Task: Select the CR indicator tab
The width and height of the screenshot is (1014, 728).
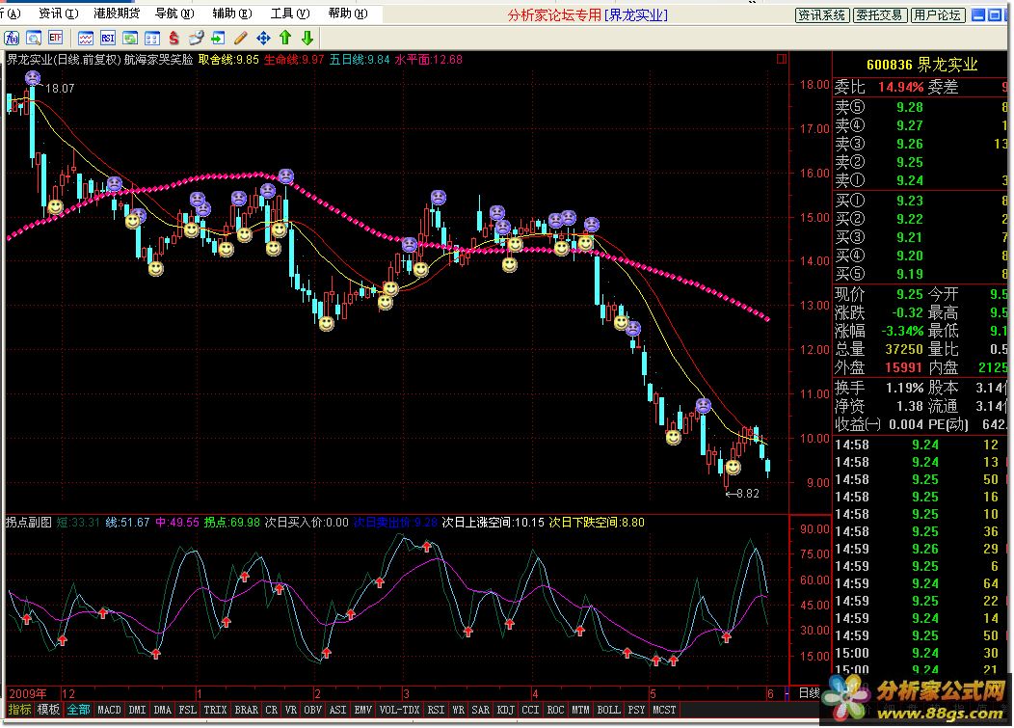Action: pos(272,710)
